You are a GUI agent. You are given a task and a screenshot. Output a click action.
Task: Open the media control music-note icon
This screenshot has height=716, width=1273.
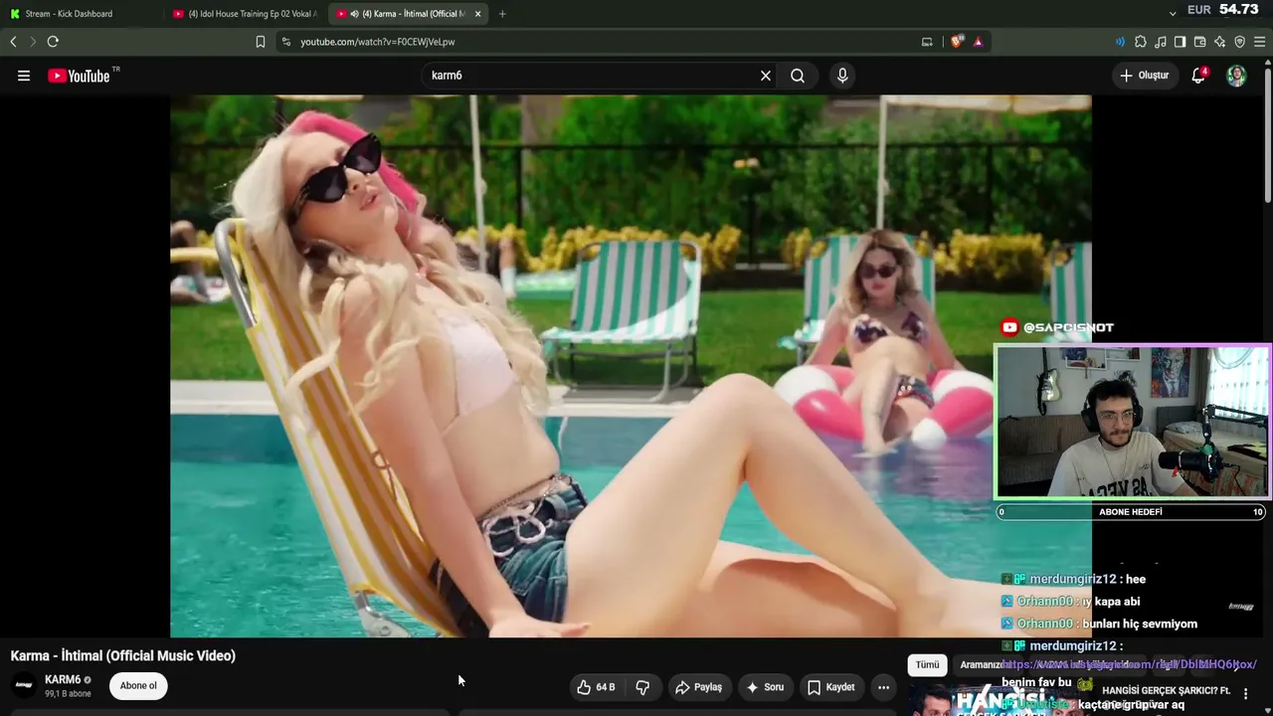coord(1161,42)
